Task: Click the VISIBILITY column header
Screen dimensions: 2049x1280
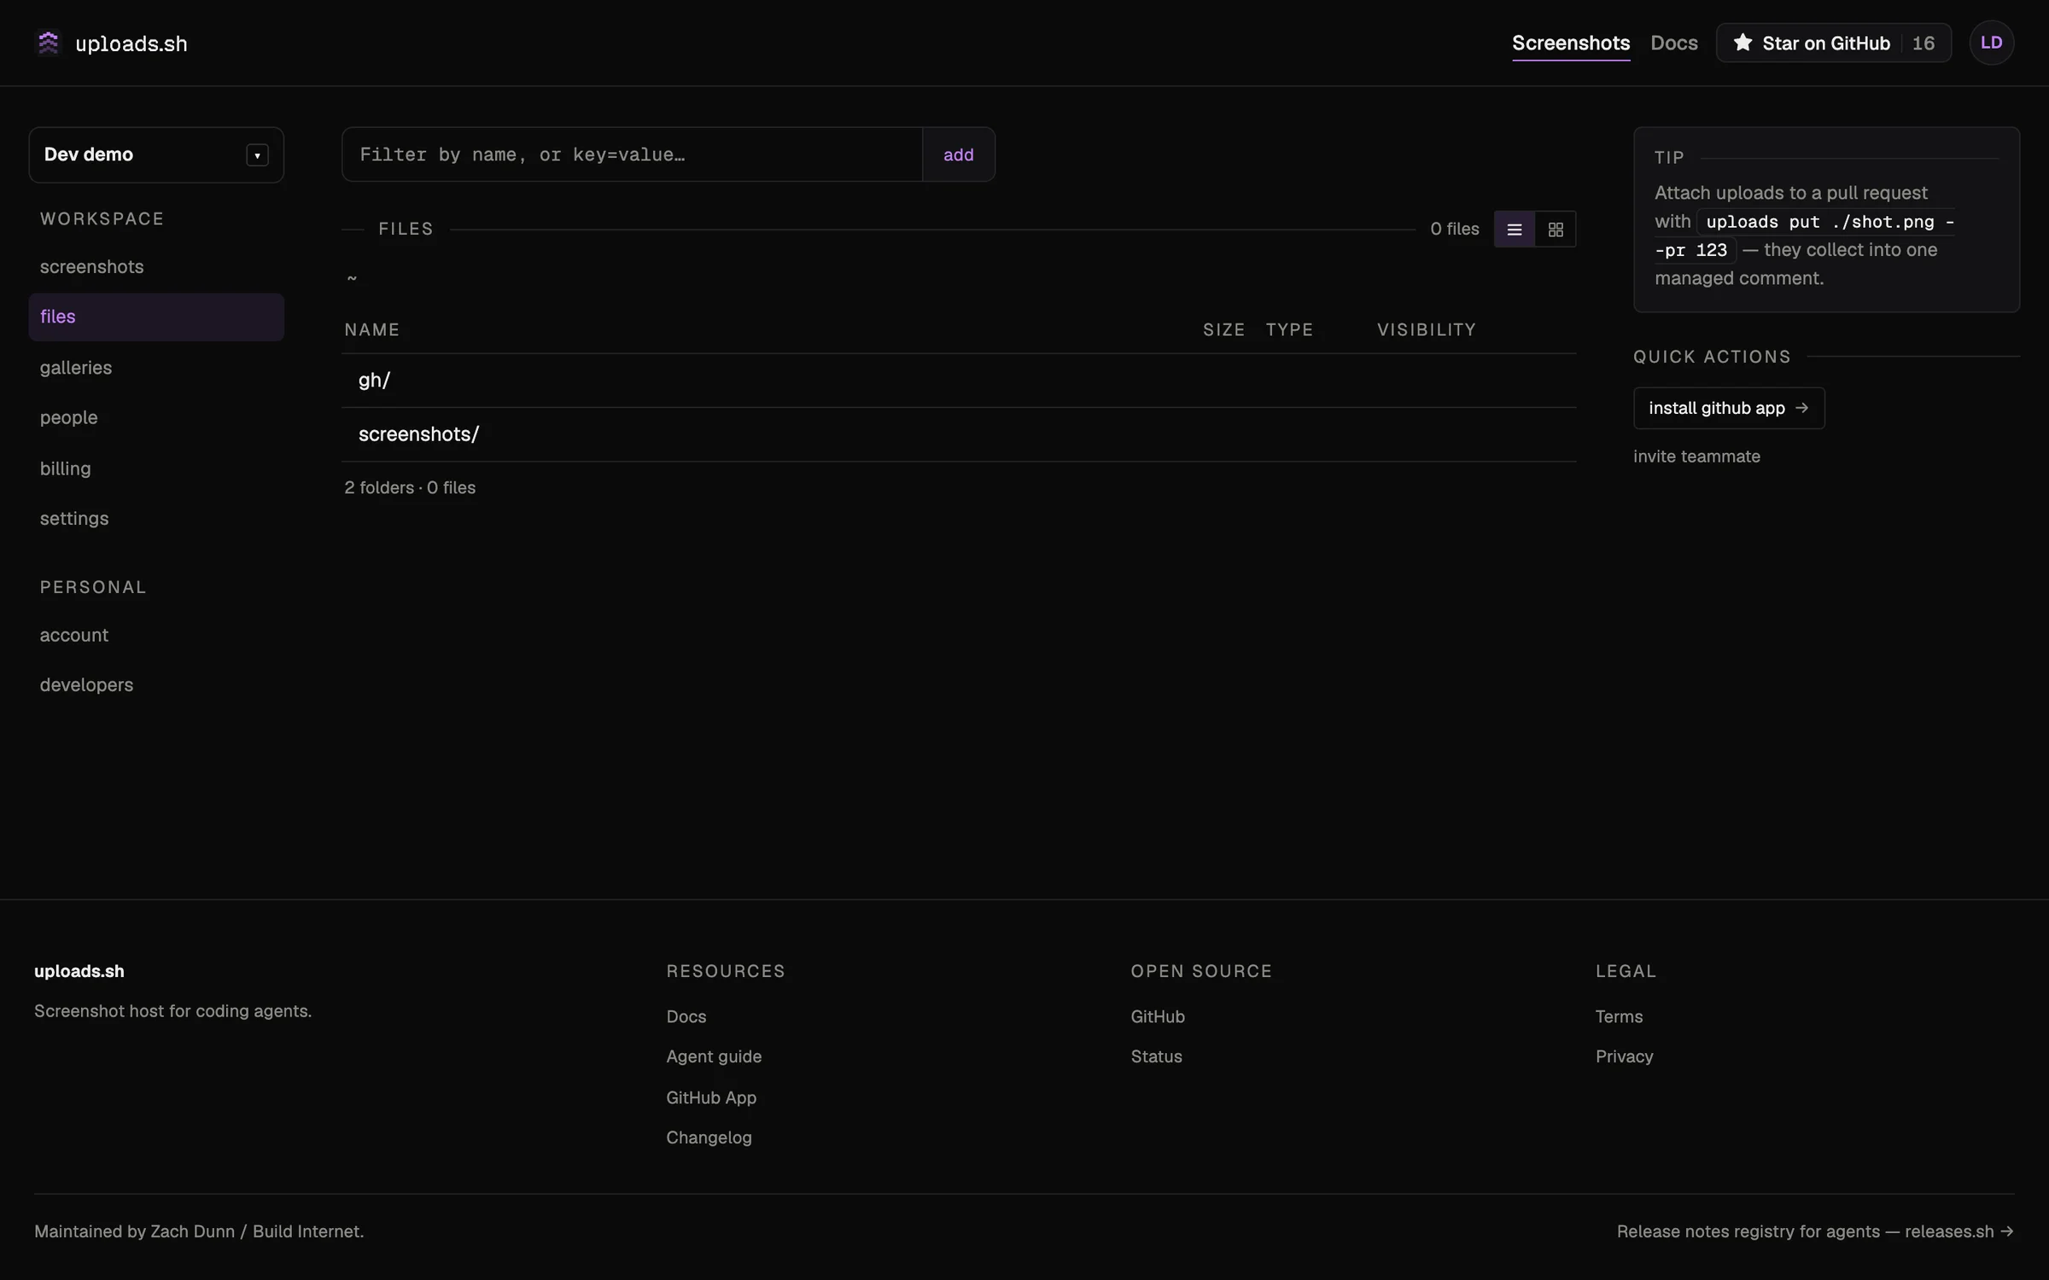Action: (1427, 329)
